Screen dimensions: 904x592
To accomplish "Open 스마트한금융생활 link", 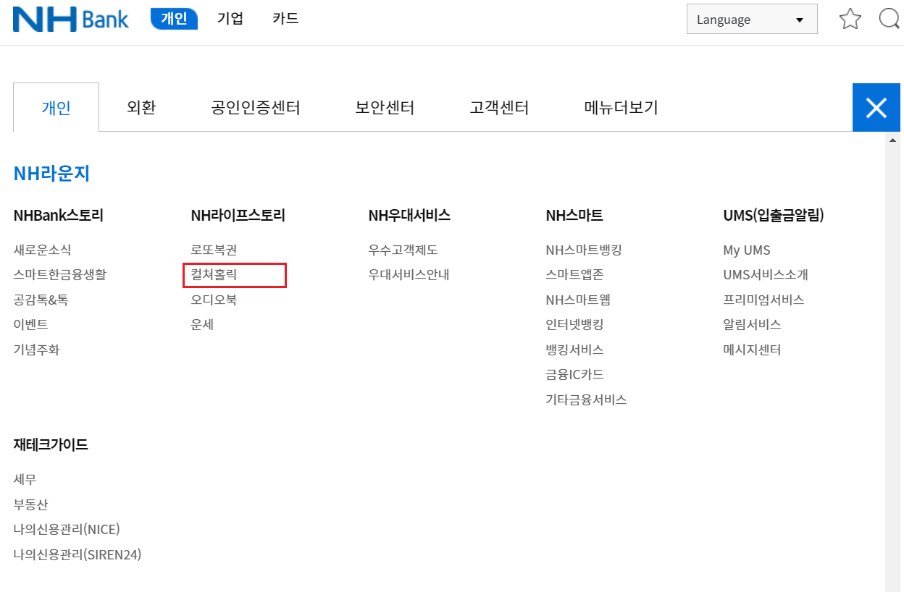I will [x=60, y=274].
